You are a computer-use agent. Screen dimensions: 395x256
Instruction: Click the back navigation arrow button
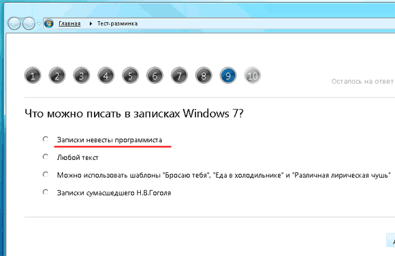pyautogui.click(x=14, y=24)
